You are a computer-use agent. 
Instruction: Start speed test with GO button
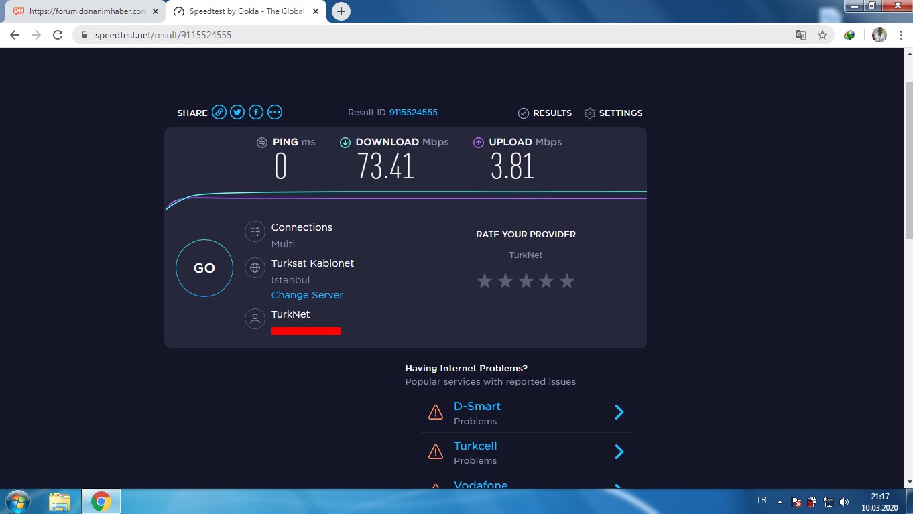[x=204, y=268]
